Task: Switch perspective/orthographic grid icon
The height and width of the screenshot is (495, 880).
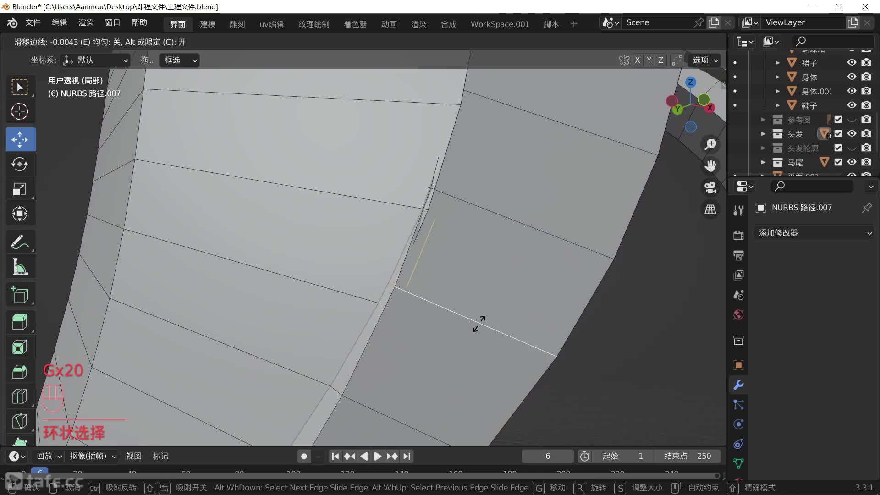Action: click(710, 209)
